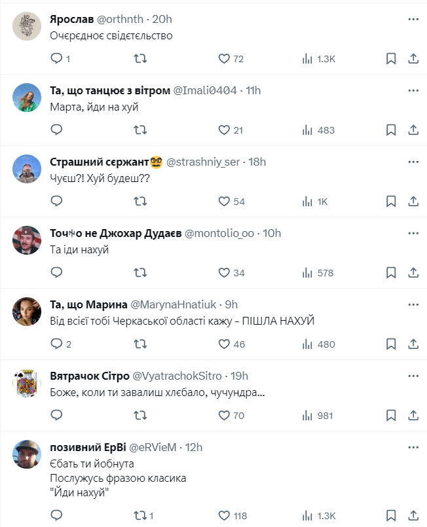
Task: Bookmark the @Imali0404 tweet
Action: 391,130
